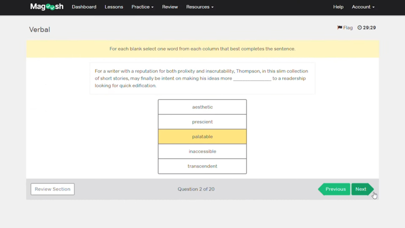
Task: Click the yellow instruction banner text
Action: coord(202,49)
